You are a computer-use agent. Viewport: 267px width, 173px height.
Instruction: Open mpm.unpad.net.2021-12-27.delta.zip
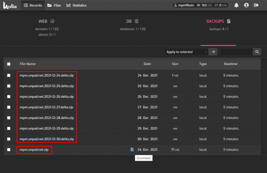(46, 107)
